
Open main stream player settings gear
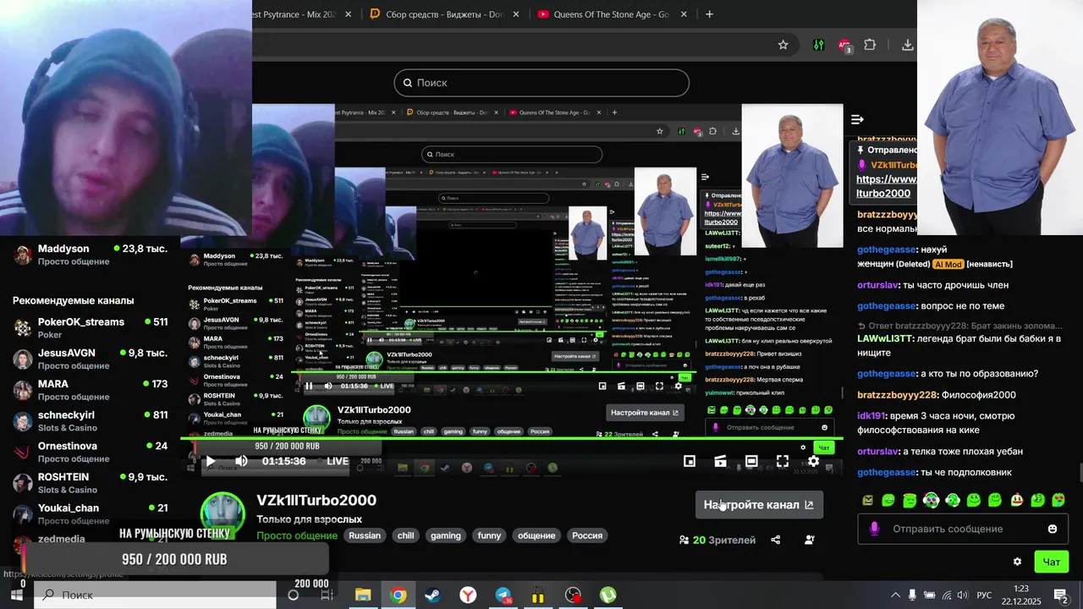point(813,461)
